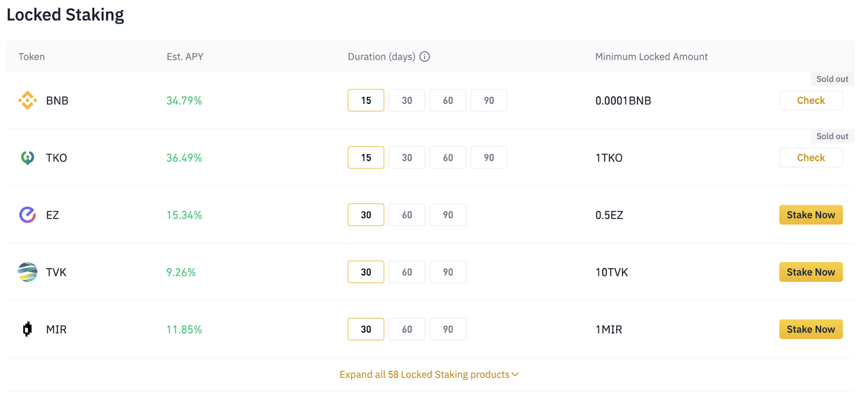Select 30-day duration for BNB
Viewport: 862px width, 401px height.
(407, 101)
